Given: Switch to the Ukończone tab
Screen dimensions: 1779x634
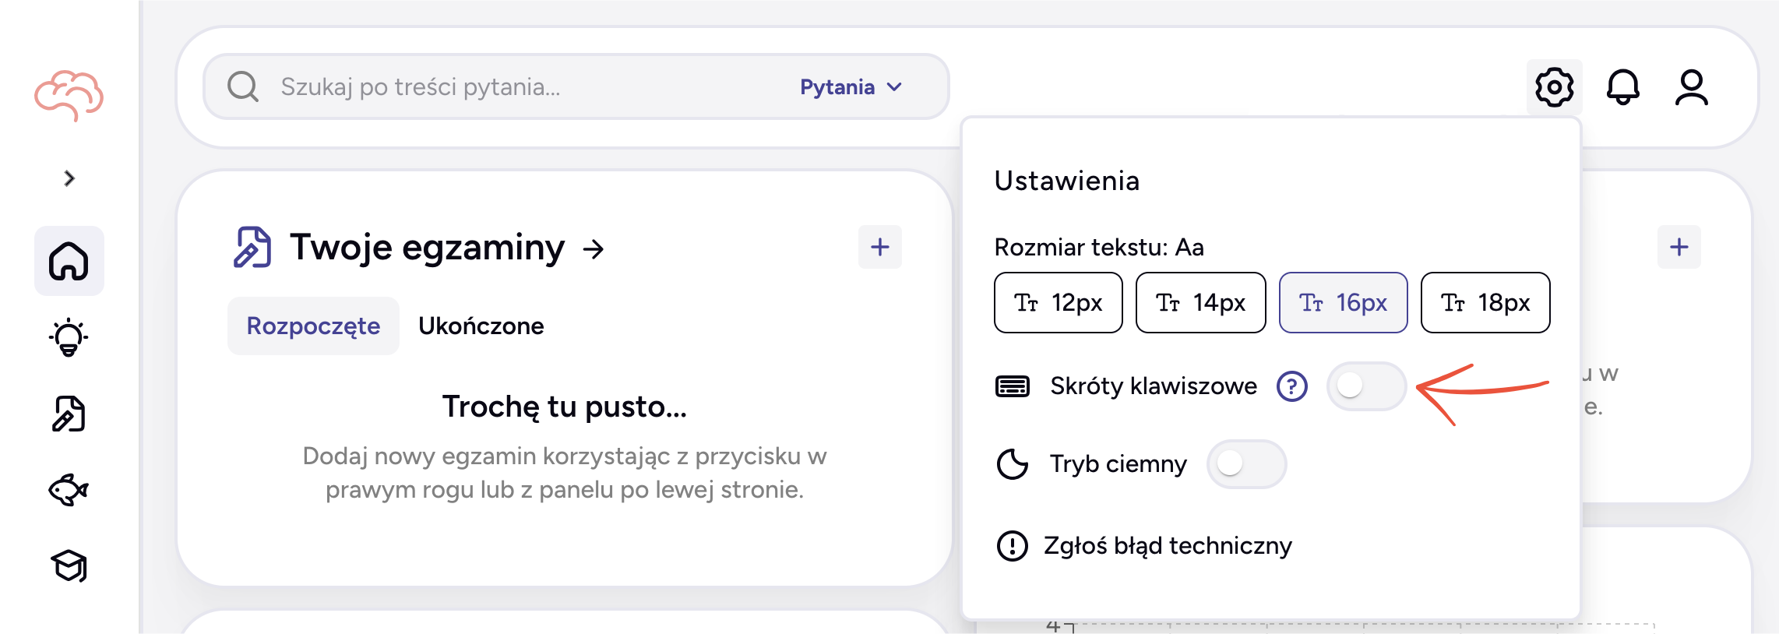Looking at the screenshot, I should (481, 326).
